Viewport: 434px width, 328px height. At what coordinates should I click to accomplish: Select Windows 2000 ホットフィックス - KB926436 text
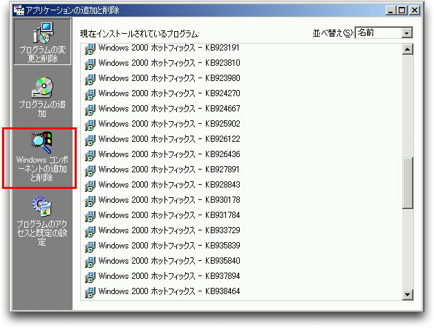169,154
